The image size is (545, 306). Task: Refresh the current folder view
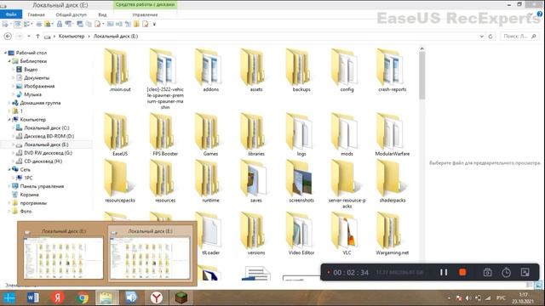pos(490,36)
